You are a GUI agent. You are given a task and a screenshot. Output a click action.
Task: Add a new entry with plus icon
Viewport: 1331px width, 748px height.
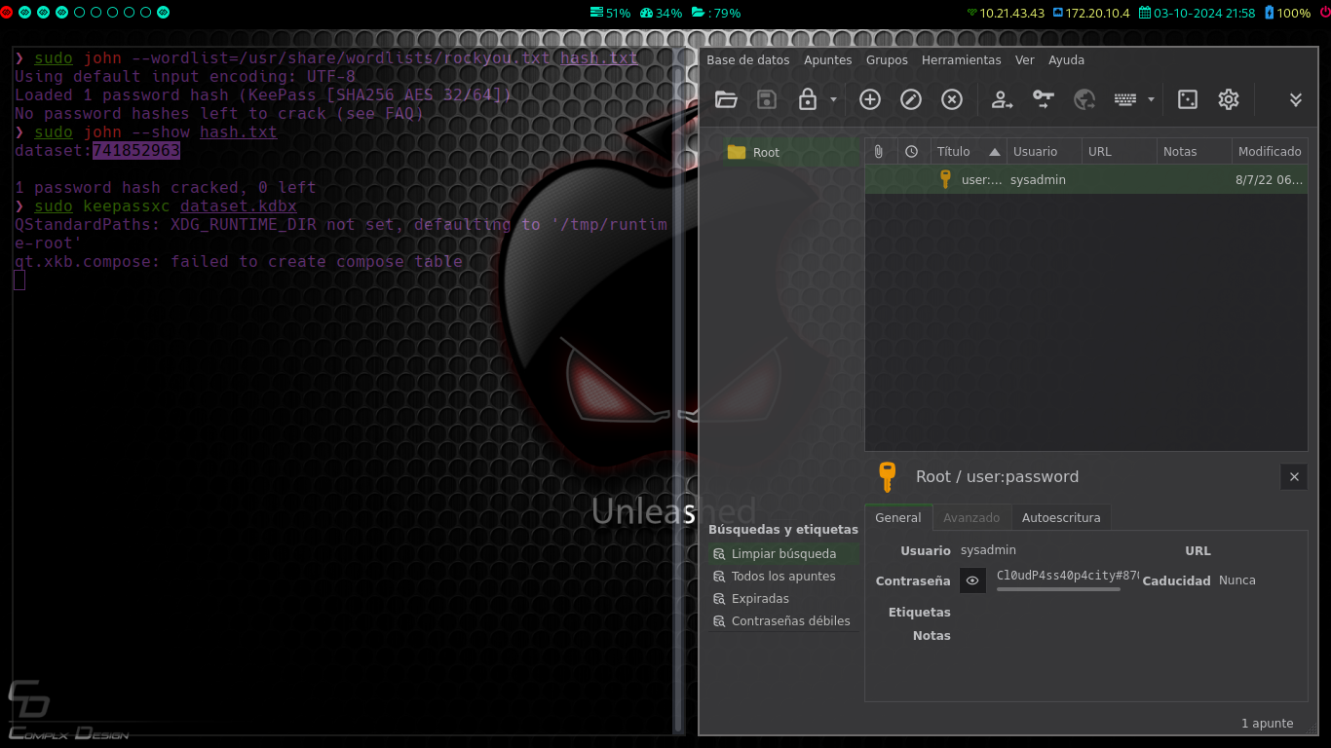pos(870,99)
